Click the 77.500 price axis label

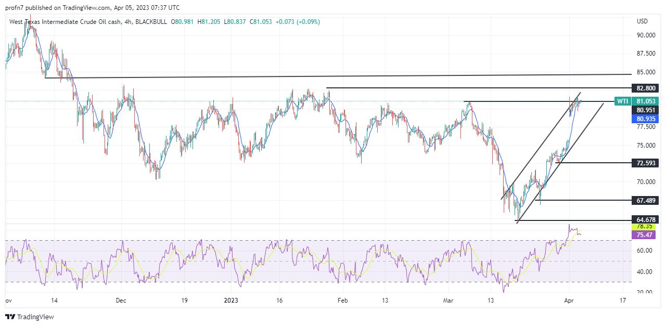[x=646, y=127]
